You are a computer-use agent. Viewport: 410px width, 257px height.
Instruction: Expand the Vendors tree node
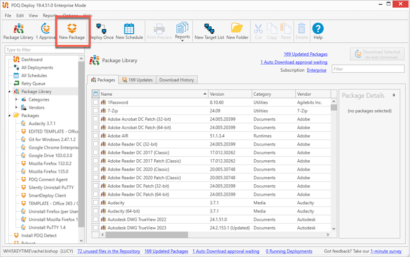tap(16, 108)
